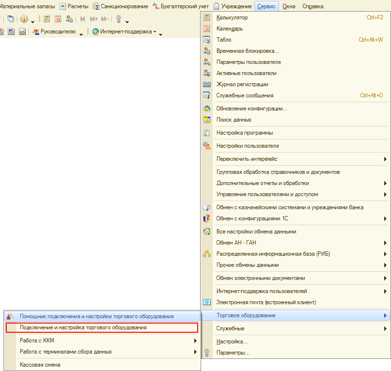Click the M+ memory add button
391x371 pixels.
[94, 19]
